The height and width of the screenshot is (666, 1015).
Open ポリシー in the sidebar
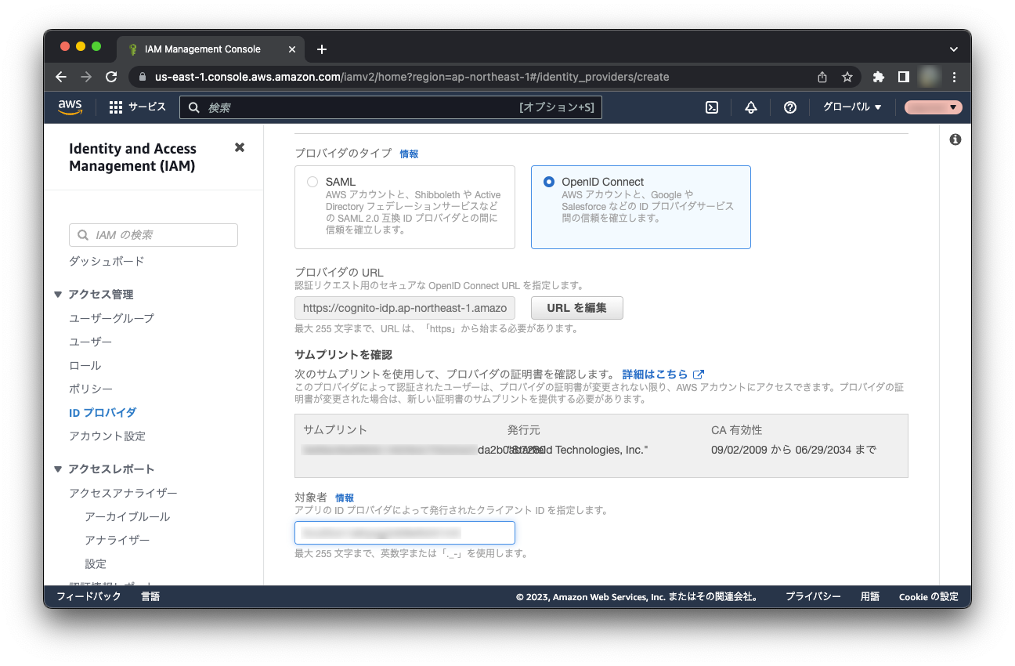(x=91, y=389)
